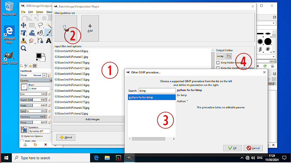Click the foreground color swatch
Screen dimensions: 291x163
(39, 56)
